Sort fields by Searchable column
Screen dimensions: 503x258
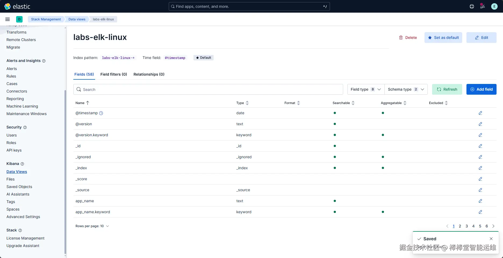click(344, 103)
